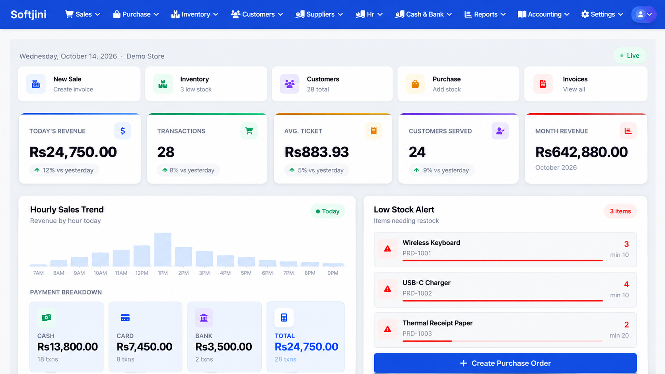Viewport: 665px width, 374px height.
Task: Click the dollar icon on Today's Revenue
Action: pos(122,131)
